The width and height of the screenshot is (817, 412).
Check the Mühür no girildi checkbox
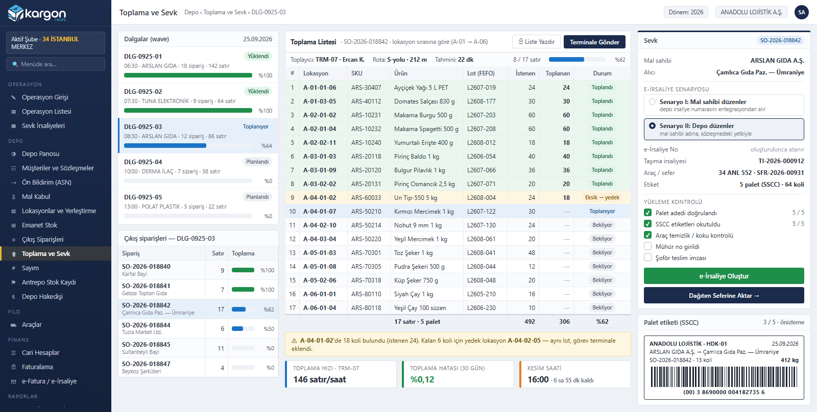pos(647,247)
